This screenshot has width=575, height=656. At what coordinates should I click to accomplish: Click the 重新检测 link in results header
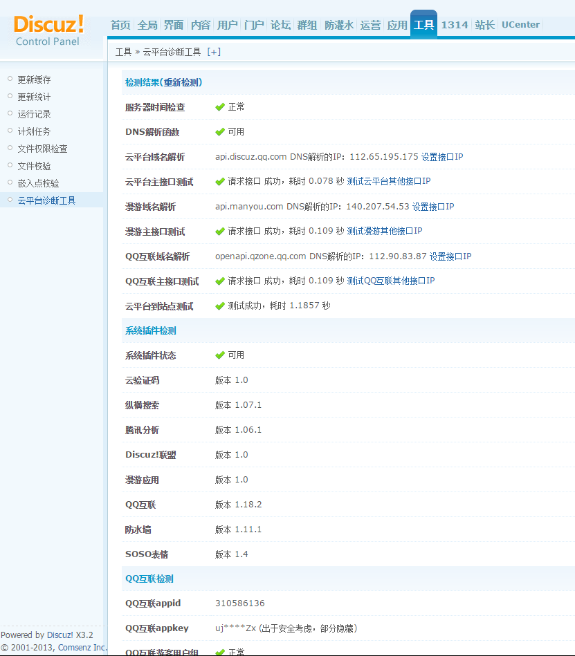181,82
